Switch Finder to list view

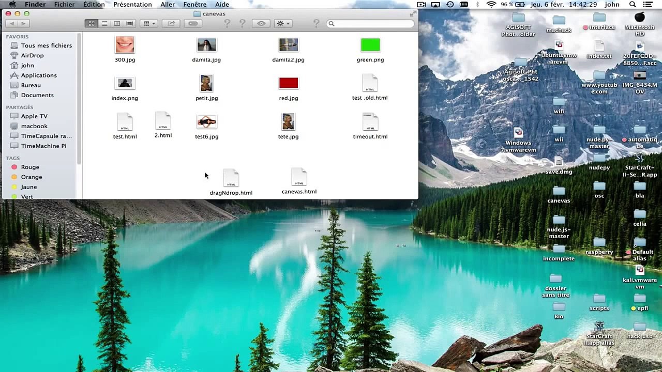[104, 23]
